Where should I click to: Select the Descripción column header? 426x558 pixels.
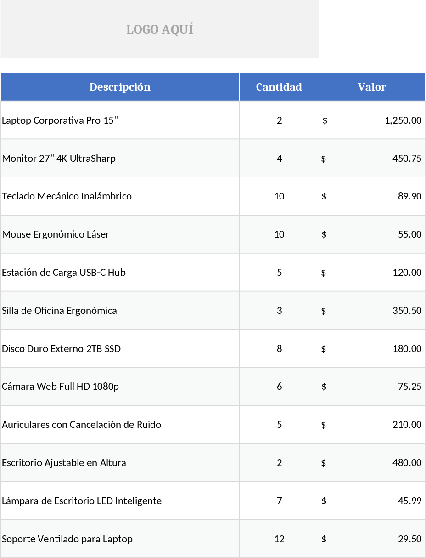coord(120,87)
